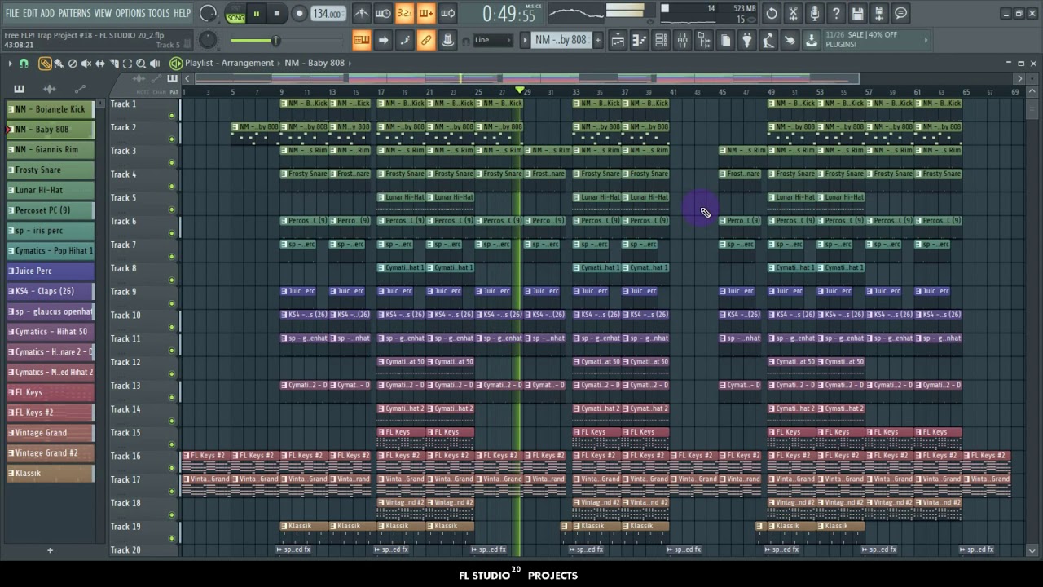
Task: Select the Delete tool in playlist toolbar
Action: click(73, 64)
